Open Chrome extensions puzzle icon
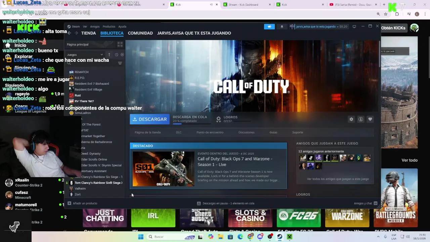Viewport: 430px width, 242px height. (x=397, y=14)
